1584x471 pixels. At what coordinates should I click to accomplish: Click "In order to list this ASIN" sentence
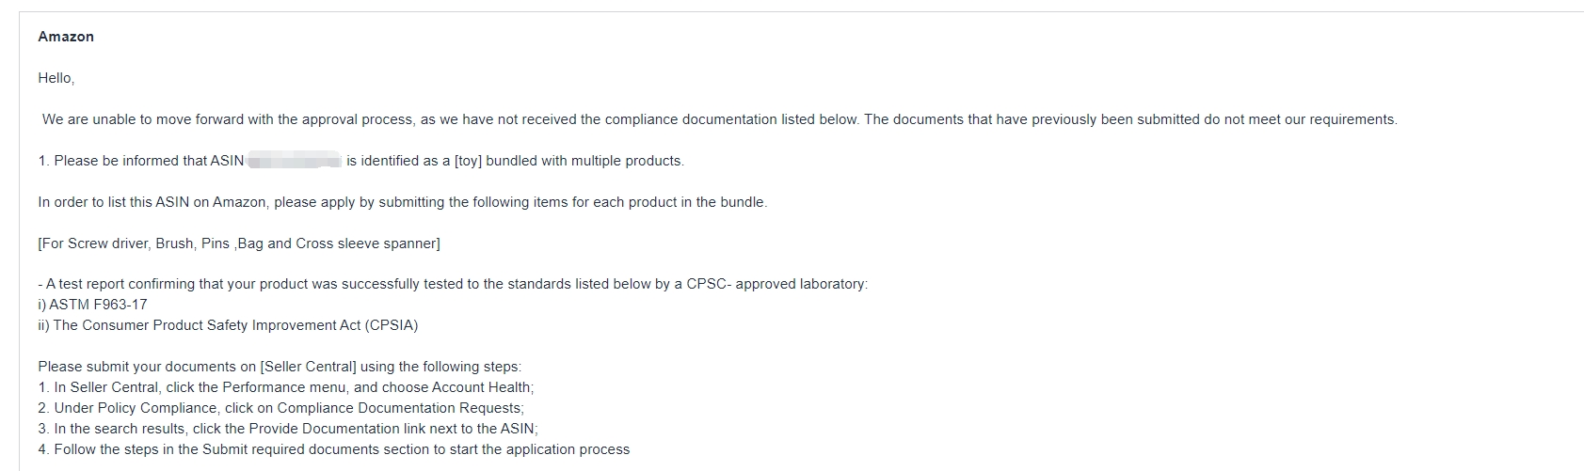click(402, 202)
